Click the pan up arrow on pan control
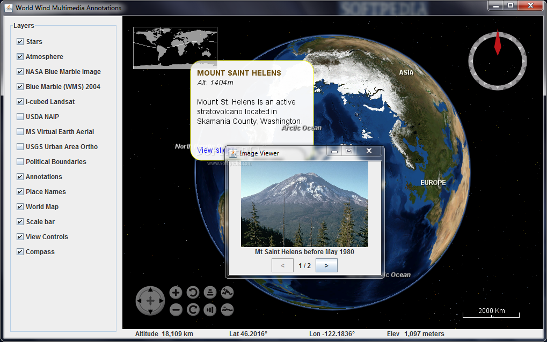The image size is (547, 342). pos(150,290)
